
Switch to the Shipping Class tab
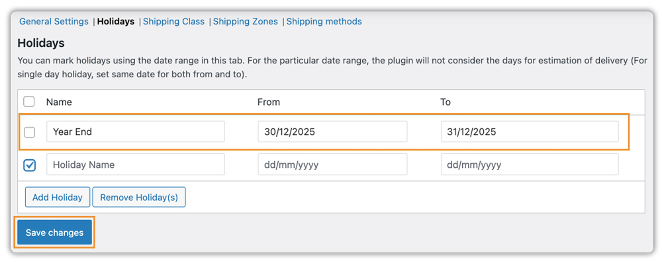(173, 22)
